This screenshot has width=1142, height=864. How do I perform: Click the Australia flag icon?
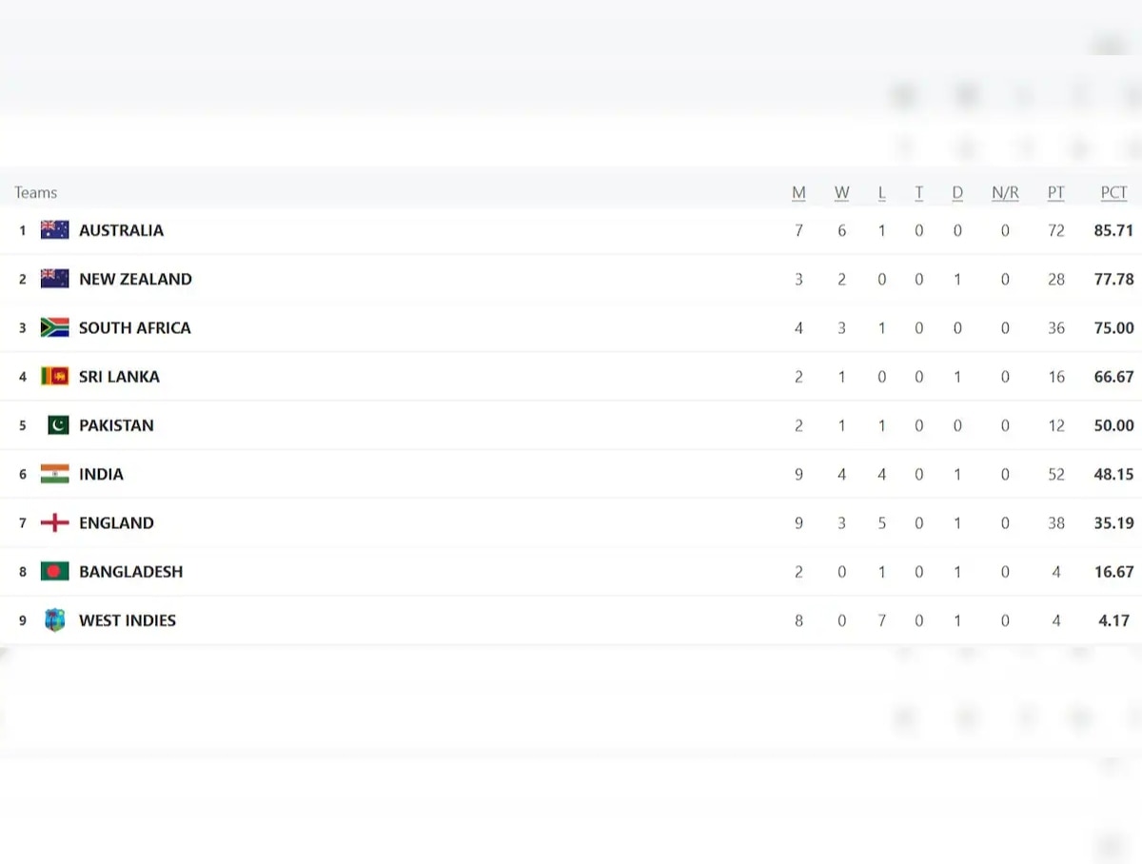(55, 230)
